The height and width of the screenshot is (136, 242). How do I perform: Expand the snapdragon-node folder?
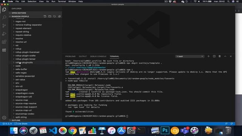point(25,93)
